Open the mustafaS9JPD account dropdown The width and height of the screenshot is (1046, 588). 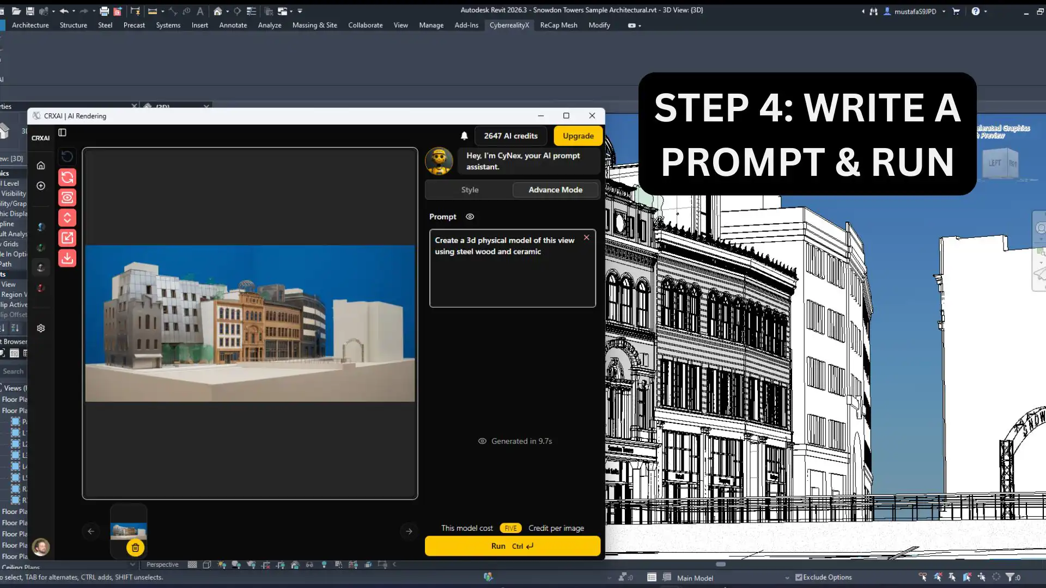(944, 11)
